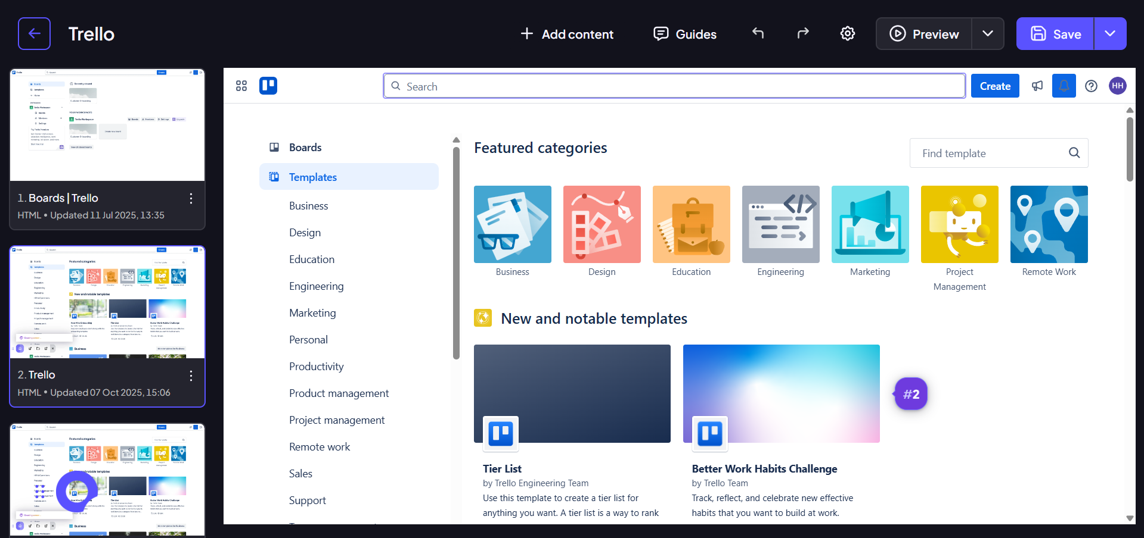Click the back arrow button
The width and height of the screenshot is (1144, 538).
click(x=34, y=33)
